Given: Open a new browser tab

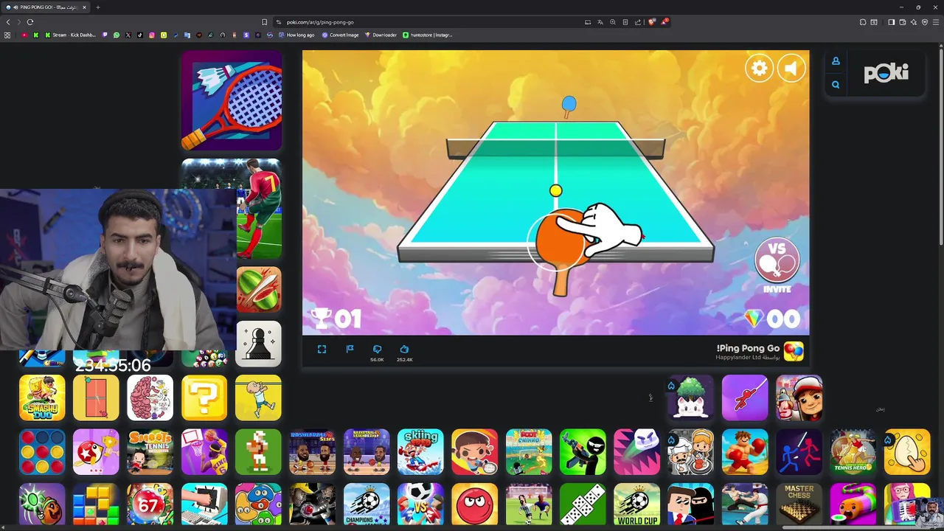Looking at the screenshot, I should (x=97, y=7).
